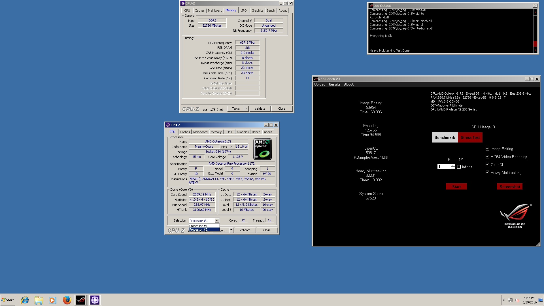Viewport: 544px width, 306px height.
Task: Switch to Mainboard tab in Memory window
Action: (x=215, y=10)
